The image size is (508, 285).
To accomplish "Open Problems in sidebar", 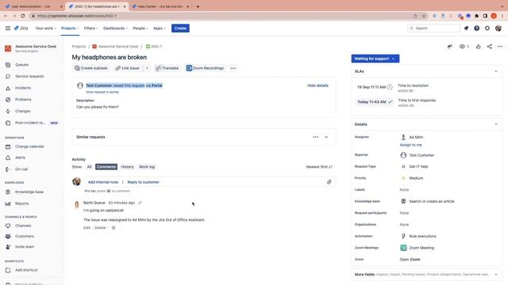I will 23,100.
